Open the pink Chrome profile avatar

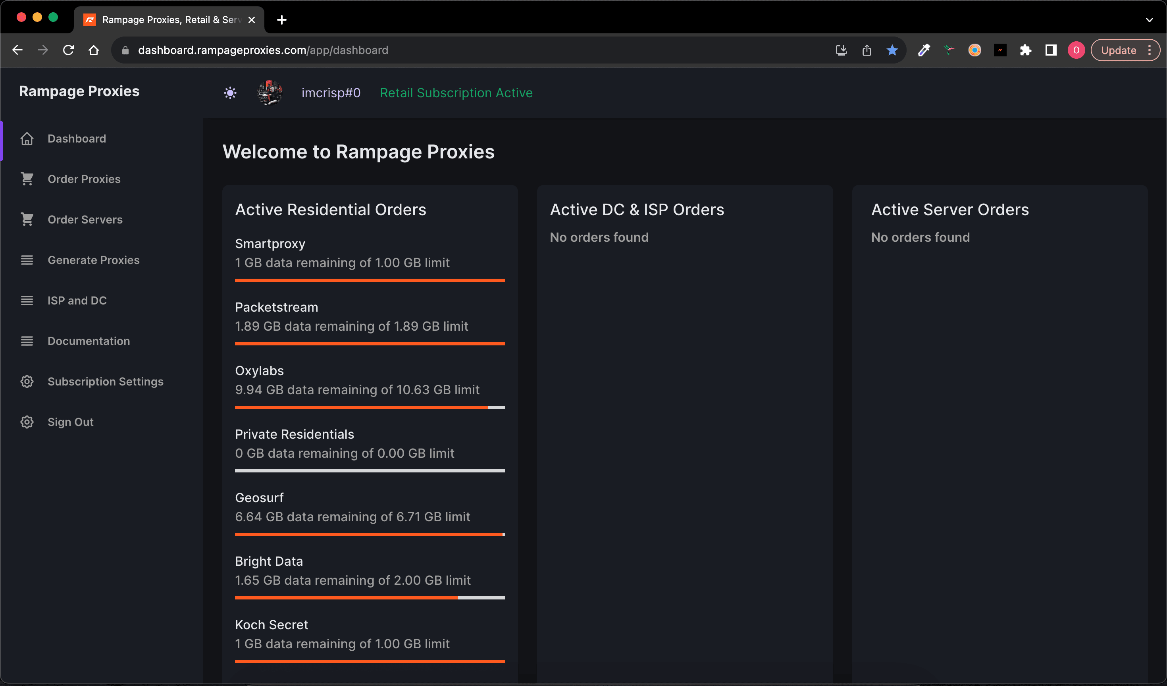coord(1076,50)
